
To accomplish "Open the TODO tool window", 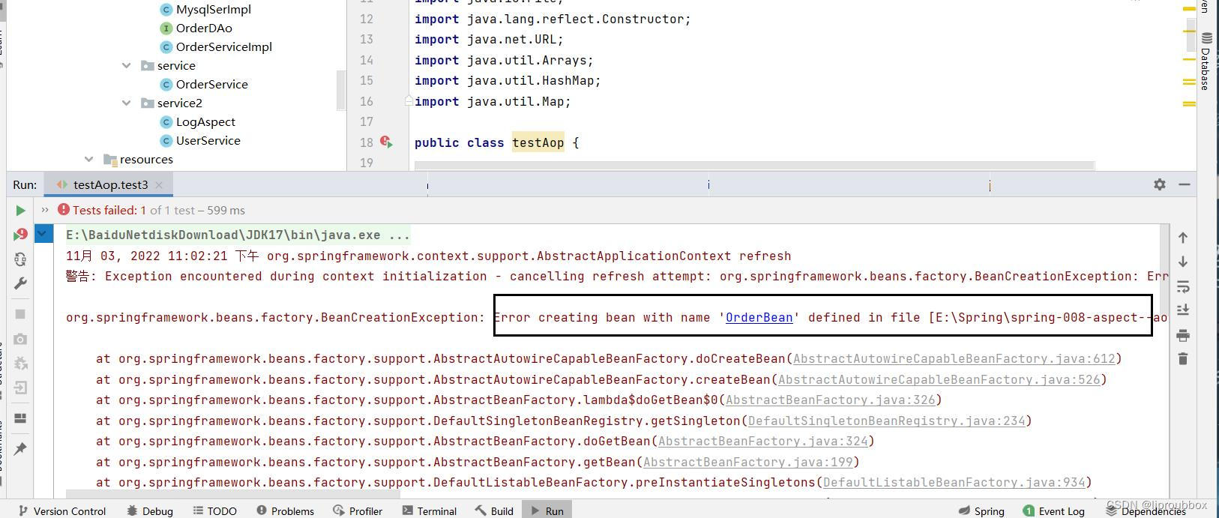I will coord(214,511).
